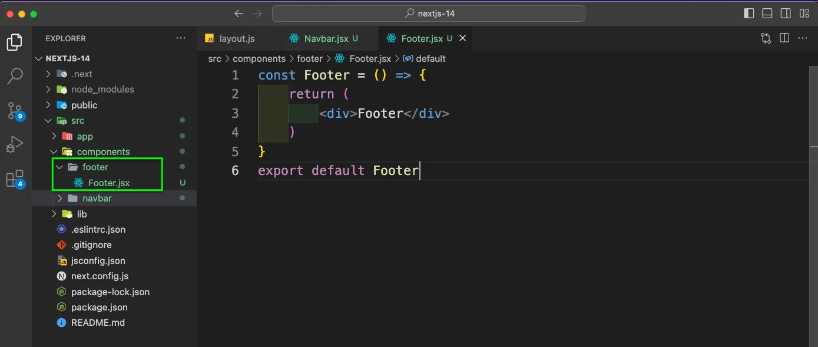
Task: Switch to the Navbar.jsx tab
Action: point(330,38)
